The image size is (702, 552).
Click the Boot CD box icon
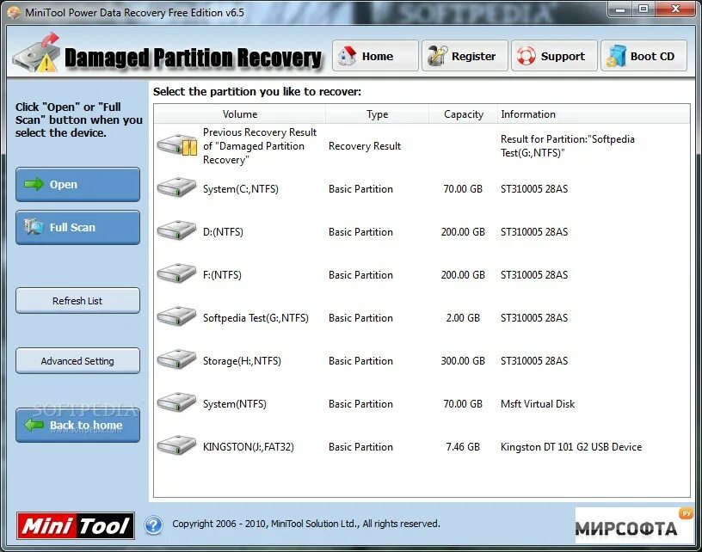616,57
